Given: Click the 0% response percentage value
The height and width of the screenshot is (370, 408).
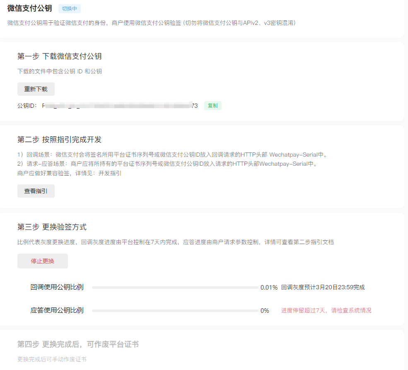Looking at the screenshot, I should 265,311.
